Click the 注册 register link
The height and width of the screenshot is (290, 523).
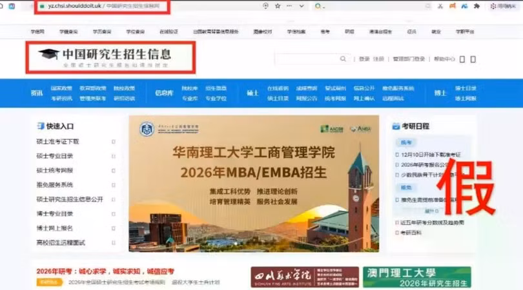[378, 59]
